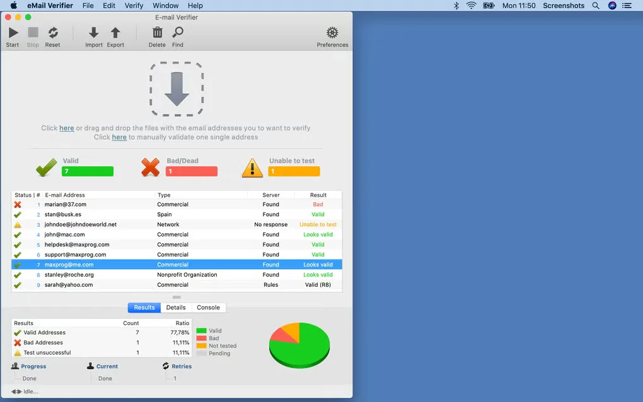The image size is (643, 402).
Task: Open Find with the magnifier icon
Action: point(178,32)
